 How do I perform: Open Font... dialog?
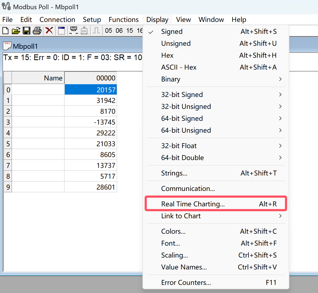[x=216, y=243]
